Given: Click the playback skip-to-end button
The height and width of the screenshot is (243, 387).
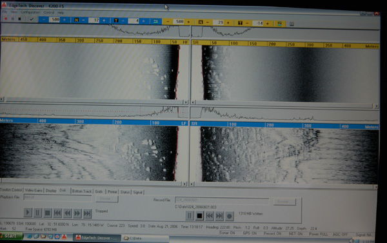Looking at the screenshot, I should [87, 213].
